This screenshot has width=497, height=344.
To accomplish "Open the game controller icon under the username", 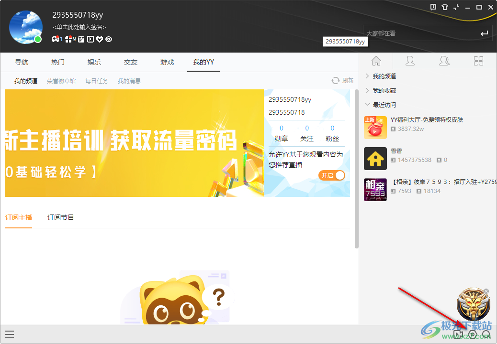I will (56, 39).
